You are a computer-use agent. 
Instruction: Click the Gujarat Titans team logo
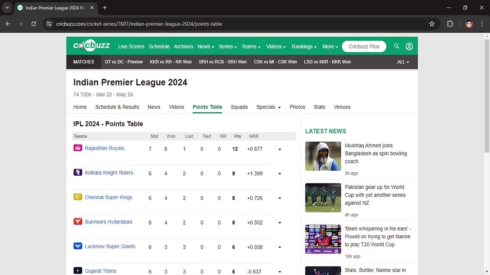(78, 271)
